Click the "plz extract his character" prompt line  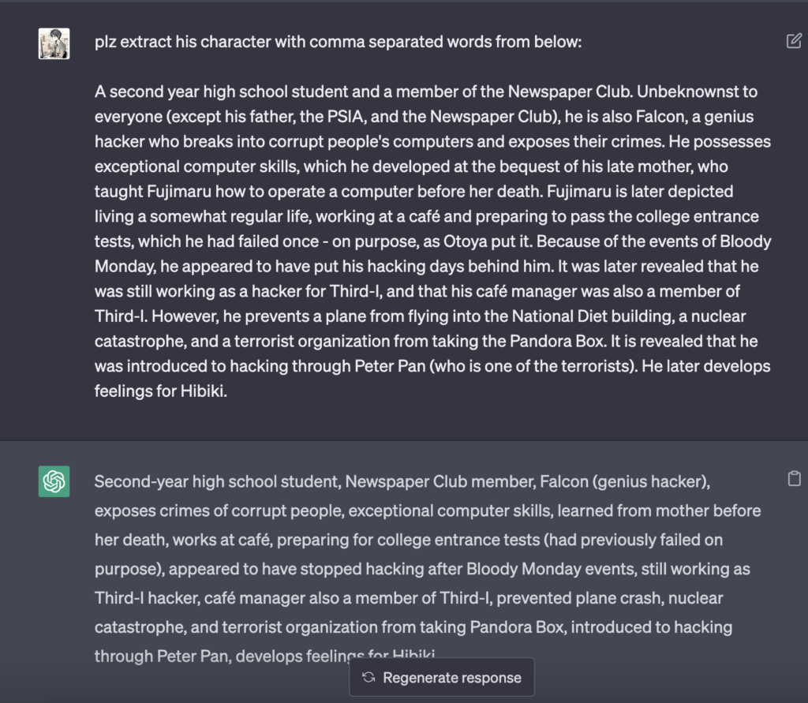click(338, 42)
